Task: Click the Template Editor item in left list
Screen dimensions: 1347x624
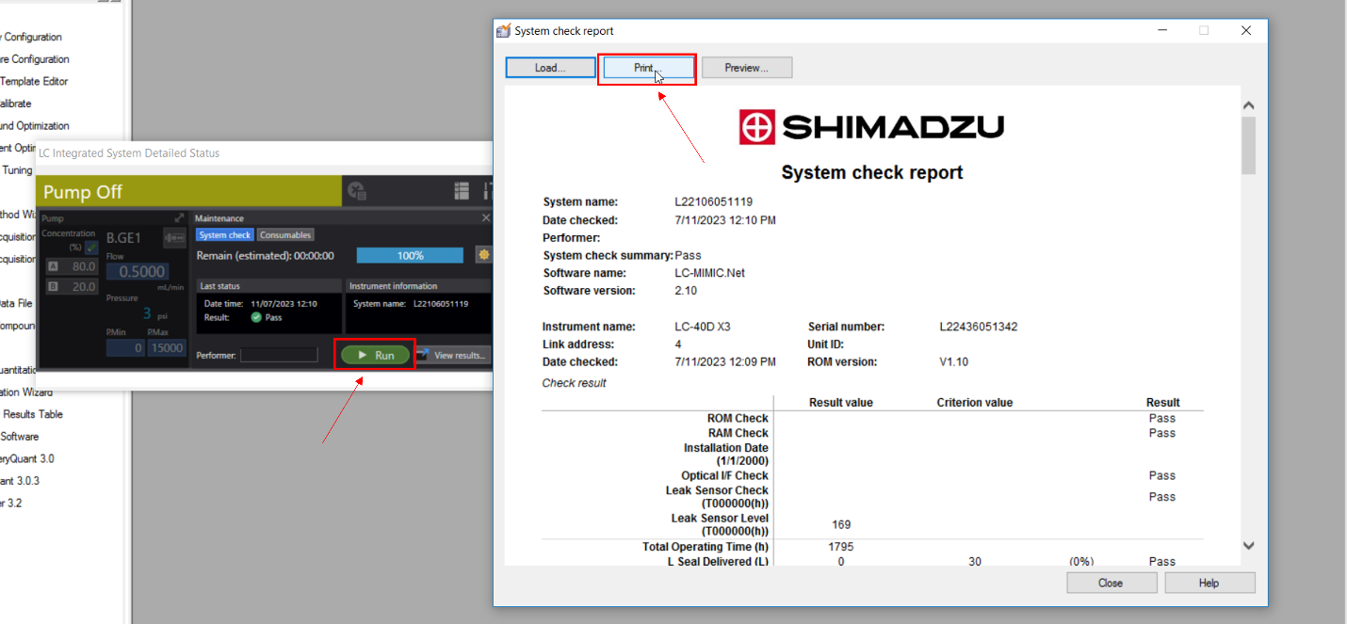Action: (x=34, y=81)
